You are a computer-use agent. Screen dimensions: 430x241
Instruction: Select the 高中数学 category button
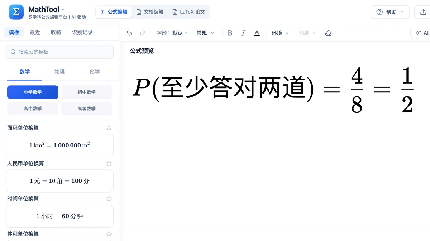(x=33, y=109)
